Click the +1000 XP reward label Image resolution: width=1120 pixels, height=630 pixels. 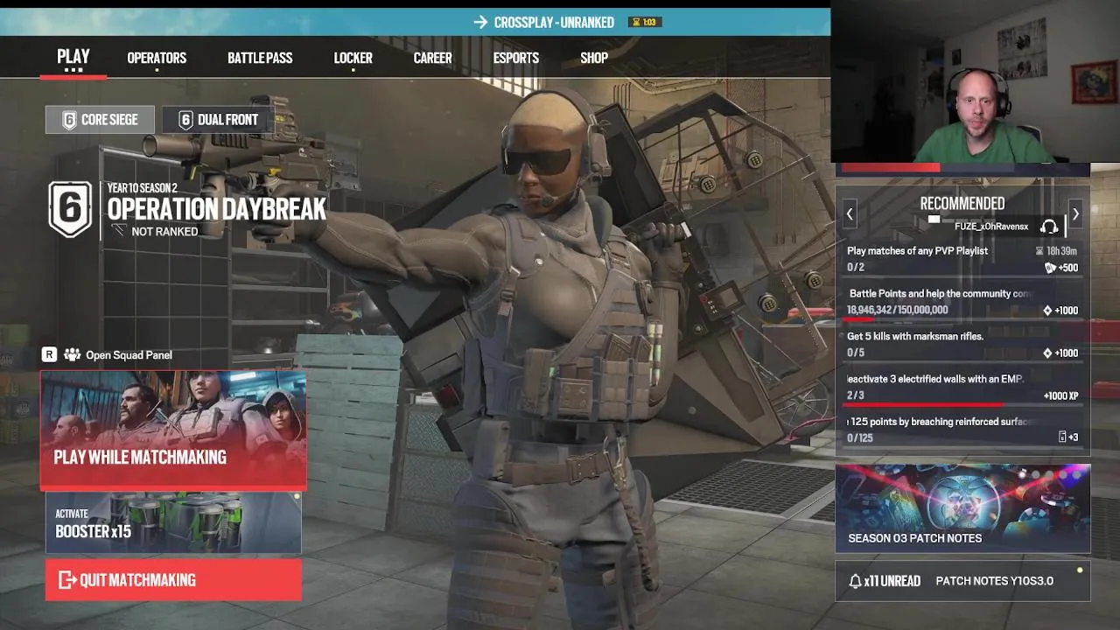1060,396
